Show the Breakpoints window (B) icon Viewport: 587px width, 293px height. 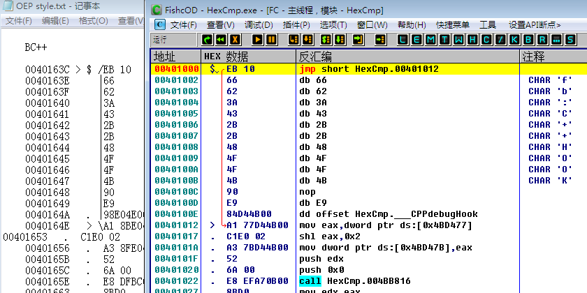click(530, 40)
